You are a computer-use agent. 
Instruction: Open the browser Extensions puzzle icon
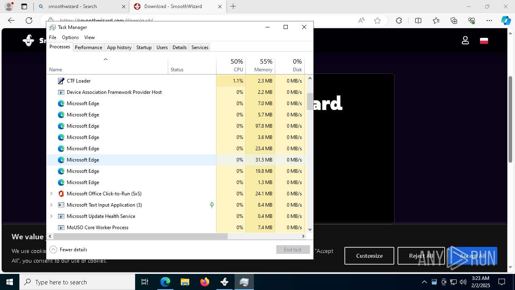point(399,21)
